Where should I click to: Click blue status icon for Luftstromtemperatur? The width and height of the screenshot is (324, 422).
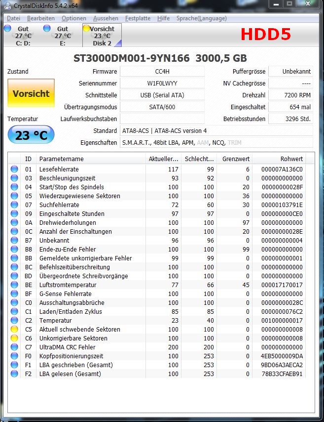(x=14, y=285)
